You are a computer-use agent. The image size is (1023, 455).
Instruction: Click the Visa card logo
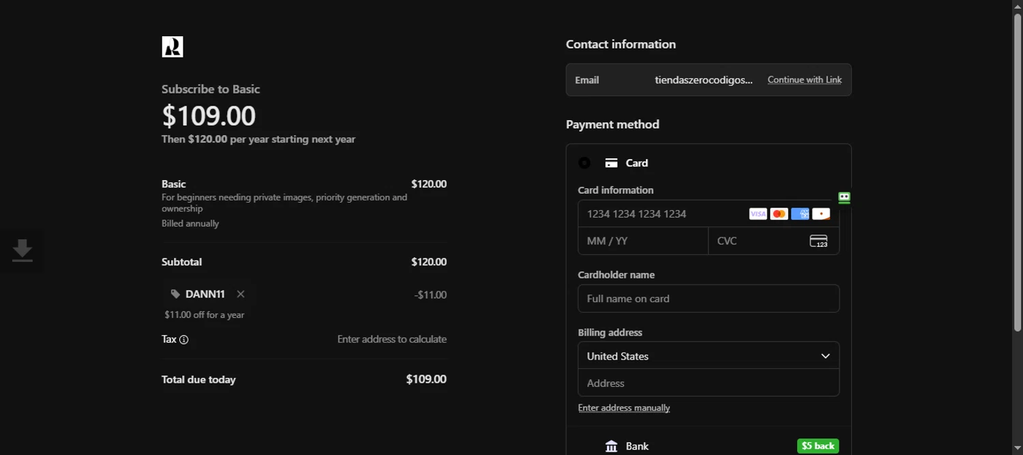pyautogui.click(x=758, y=214)
